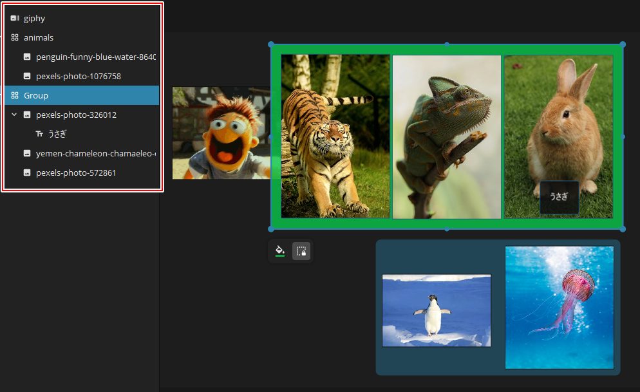Click the jellyfish photo on the canvas
This screenshot has height=392, width=640.
[x=559, y=307]
